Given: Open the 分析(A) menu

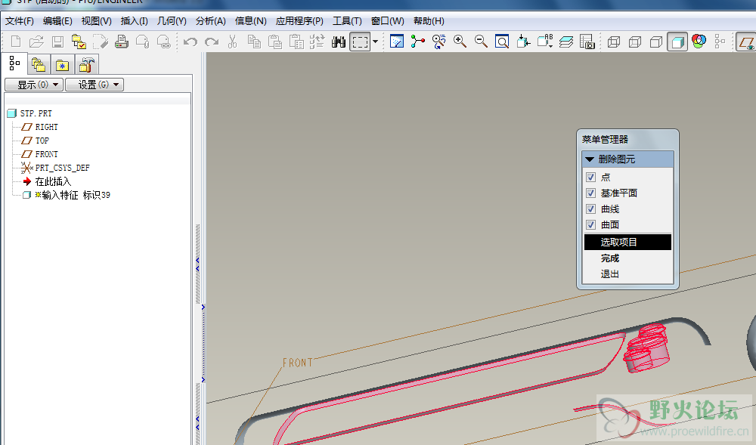Looking at the screenshot, I should coord(211,21).
